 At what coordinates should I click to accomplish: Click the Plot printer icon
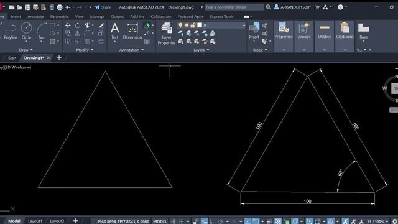60,7
